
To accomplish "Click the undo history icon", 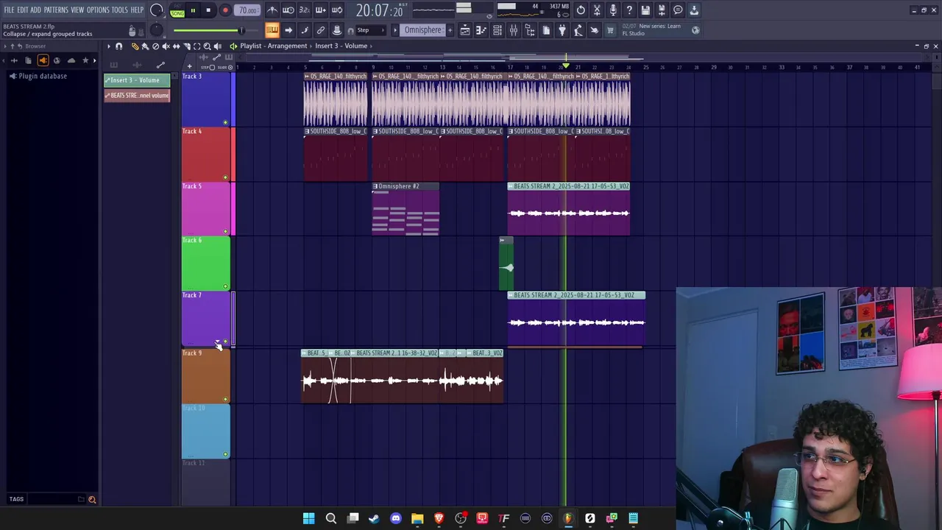I will 581,10.
